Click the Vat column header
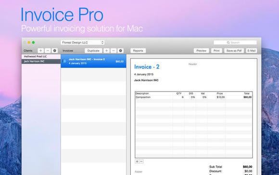The height and width of the screenshot is (175, 279). point(203,94)
